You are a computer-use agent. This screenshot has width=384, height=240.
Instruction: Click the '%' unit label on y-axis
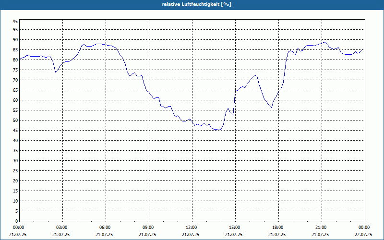click(15, 22)
